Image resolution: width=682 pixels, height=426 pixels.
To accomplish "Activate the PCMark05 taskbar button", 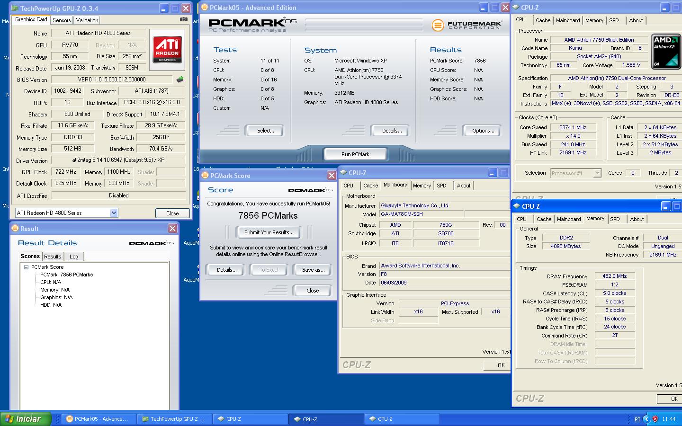I will coord(99,419).
